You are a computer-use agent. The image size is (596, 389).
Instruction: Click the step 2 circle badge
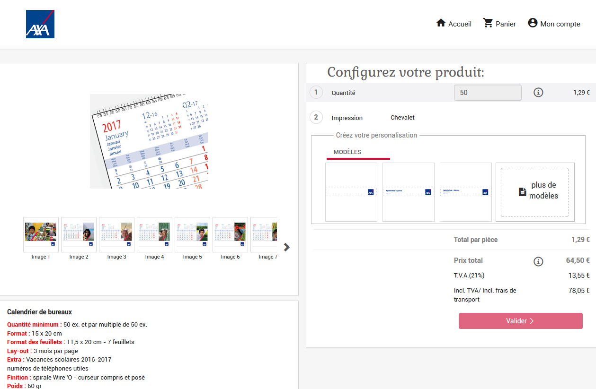point(316,117)
